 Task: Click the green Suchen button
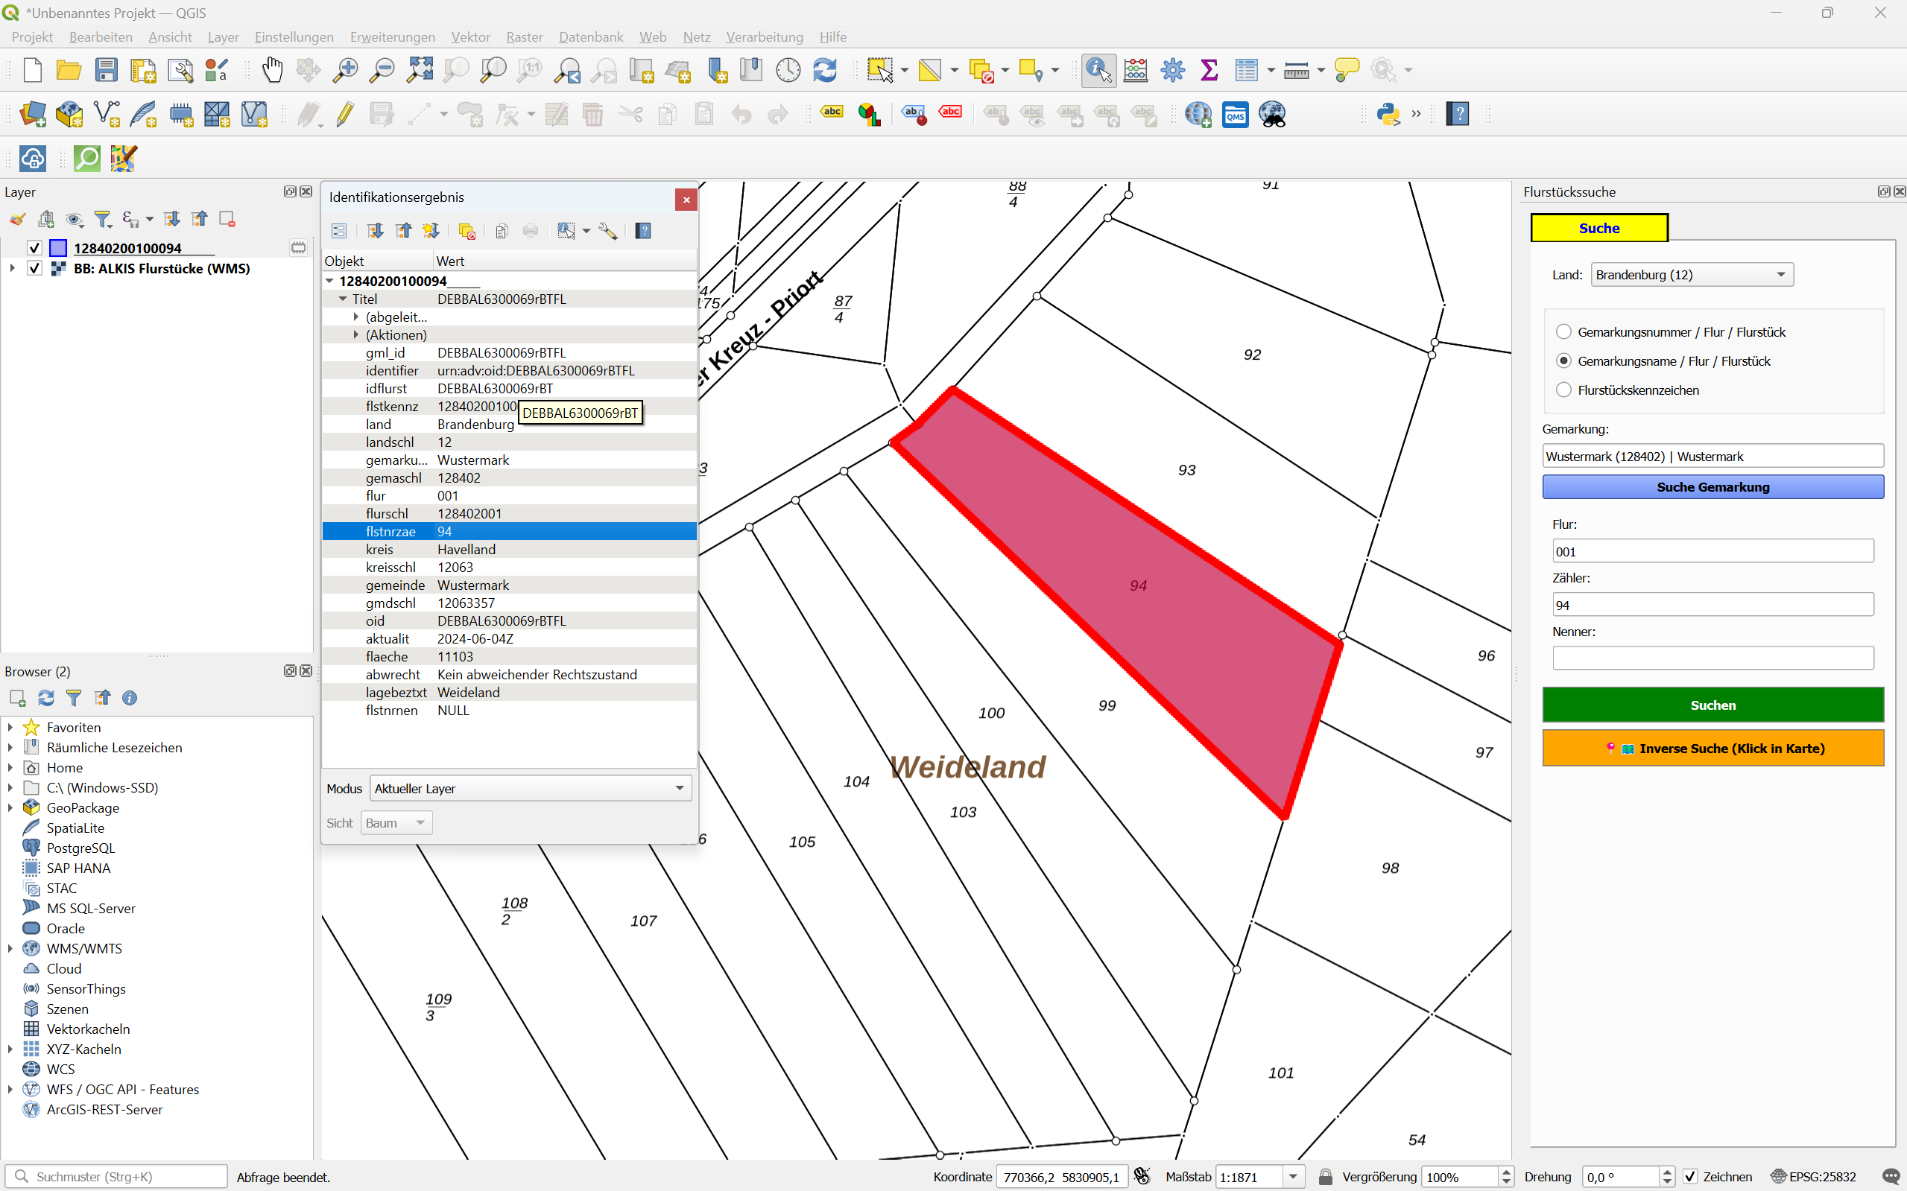click(1712, 706)
